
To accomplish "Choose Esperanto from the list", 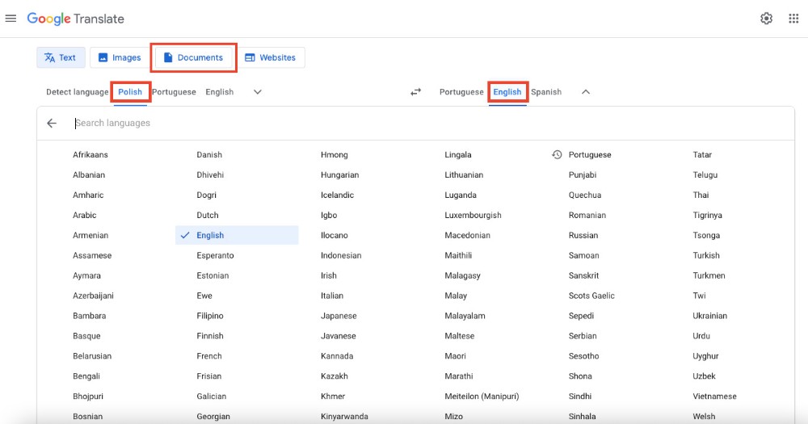I will pyautogui.click(x=215, y=255).
